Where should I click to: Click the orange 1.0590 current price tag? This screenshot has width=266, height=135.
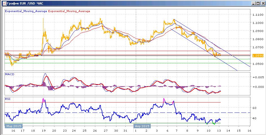tap(258, 55)
